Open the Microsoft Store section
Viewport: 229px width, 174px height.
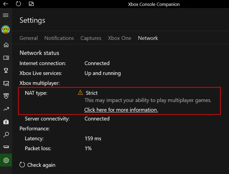click(x=5, y=122)
